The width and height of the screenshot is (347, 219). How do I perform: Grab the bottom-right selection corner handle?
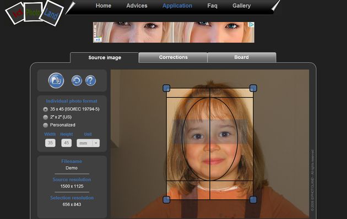point(253,200)
